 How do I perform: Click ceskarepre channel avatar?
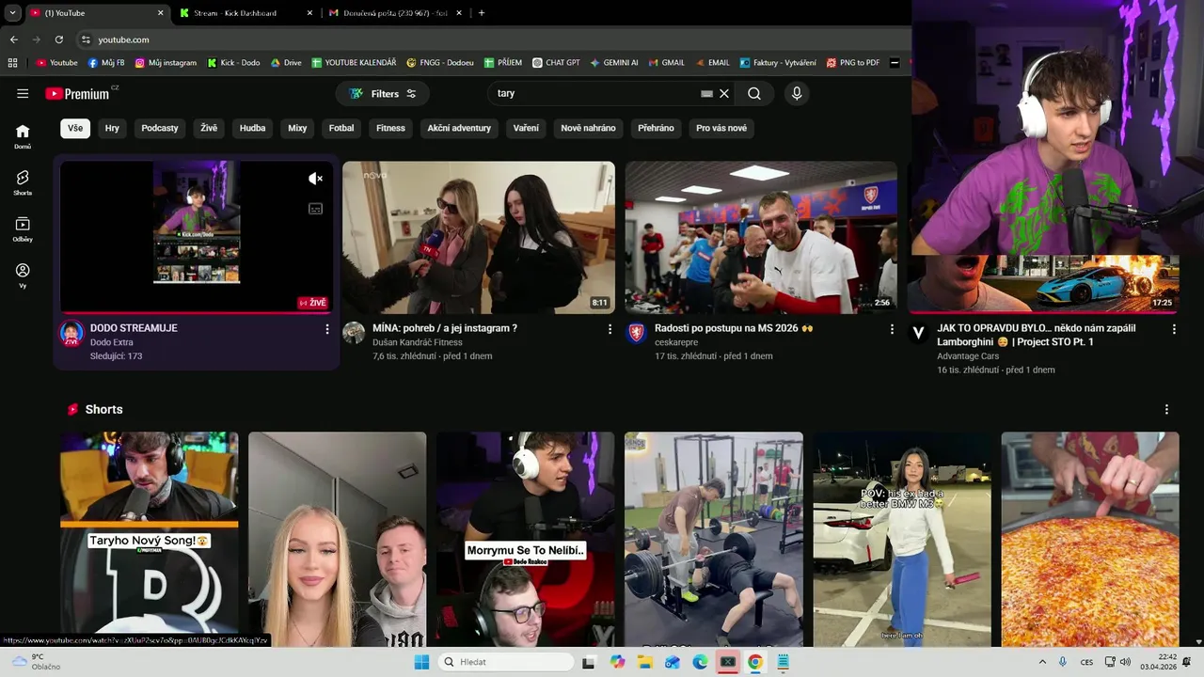(636, 333)
